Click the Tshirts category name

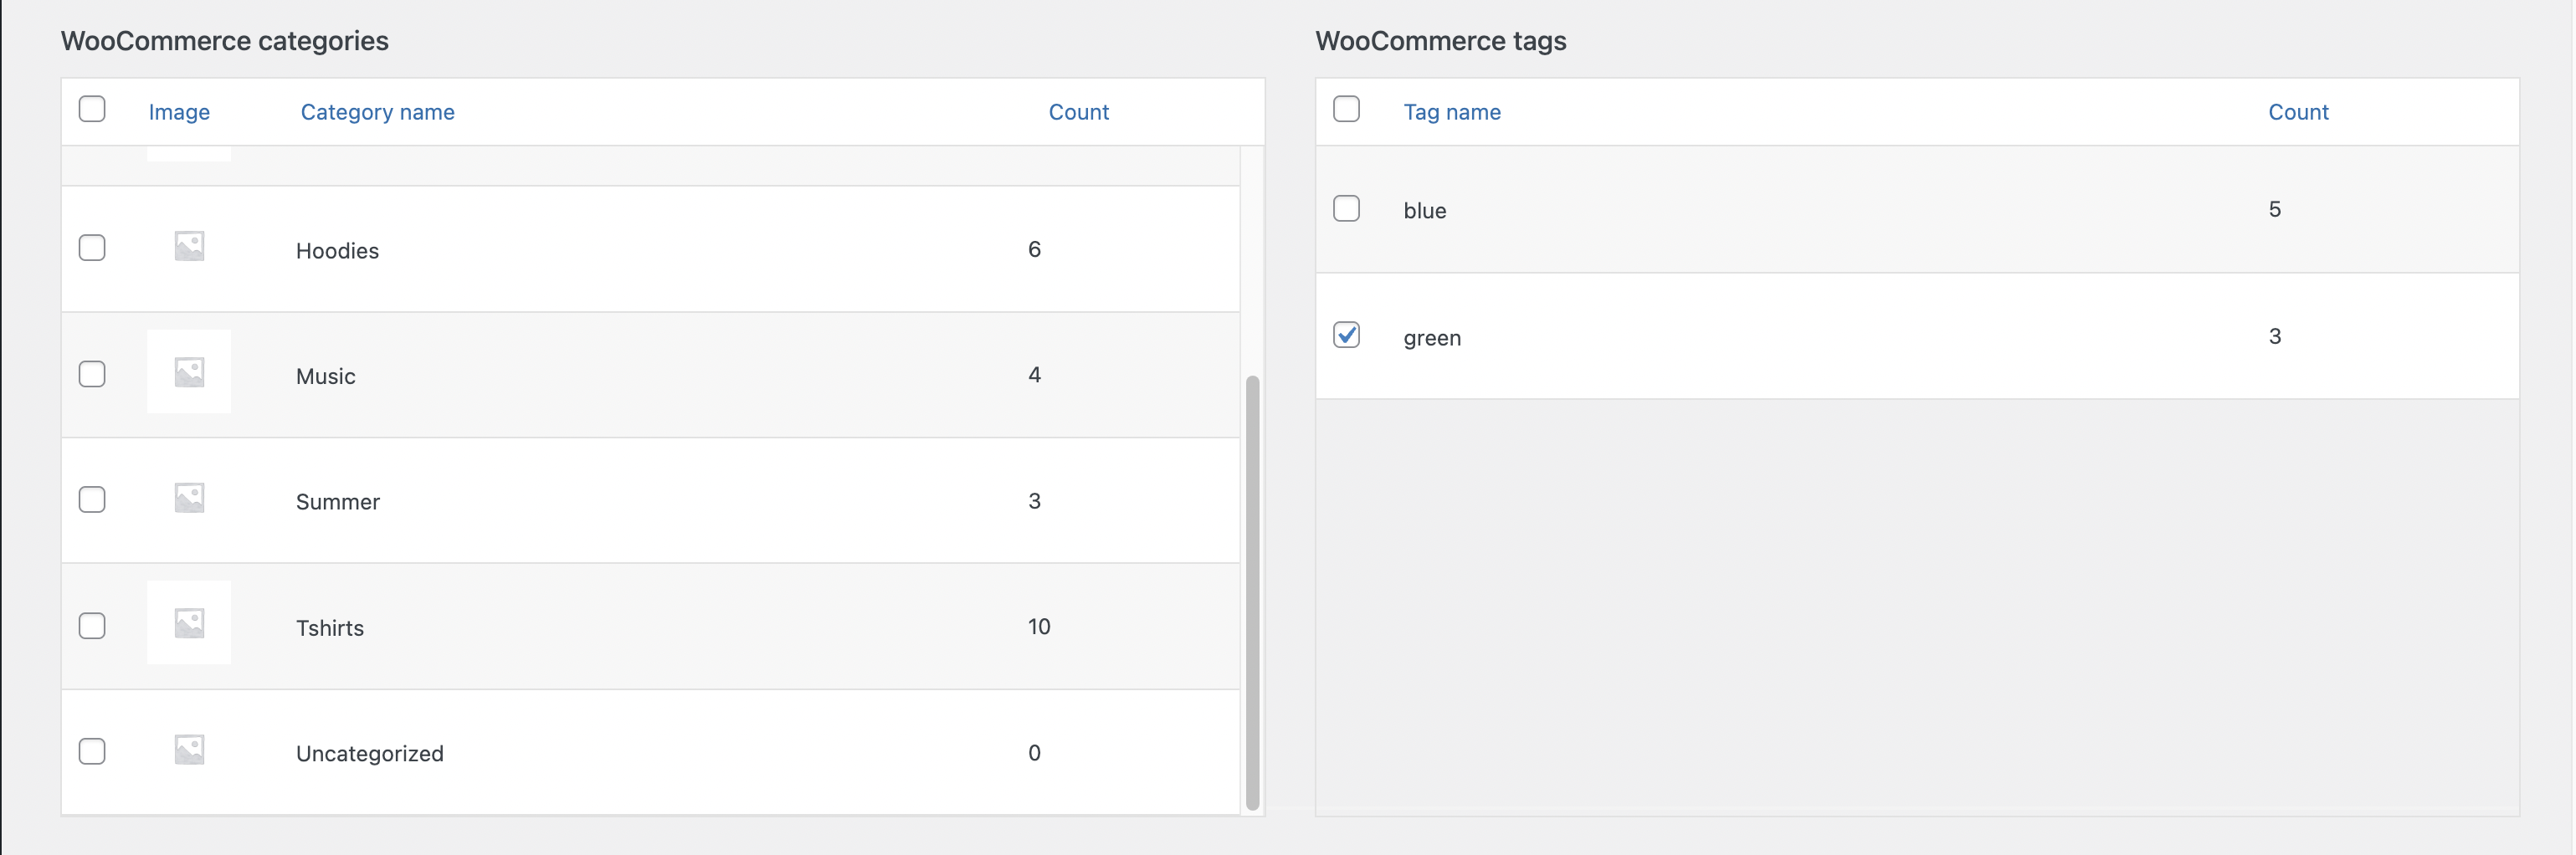[x=330, y=628]
